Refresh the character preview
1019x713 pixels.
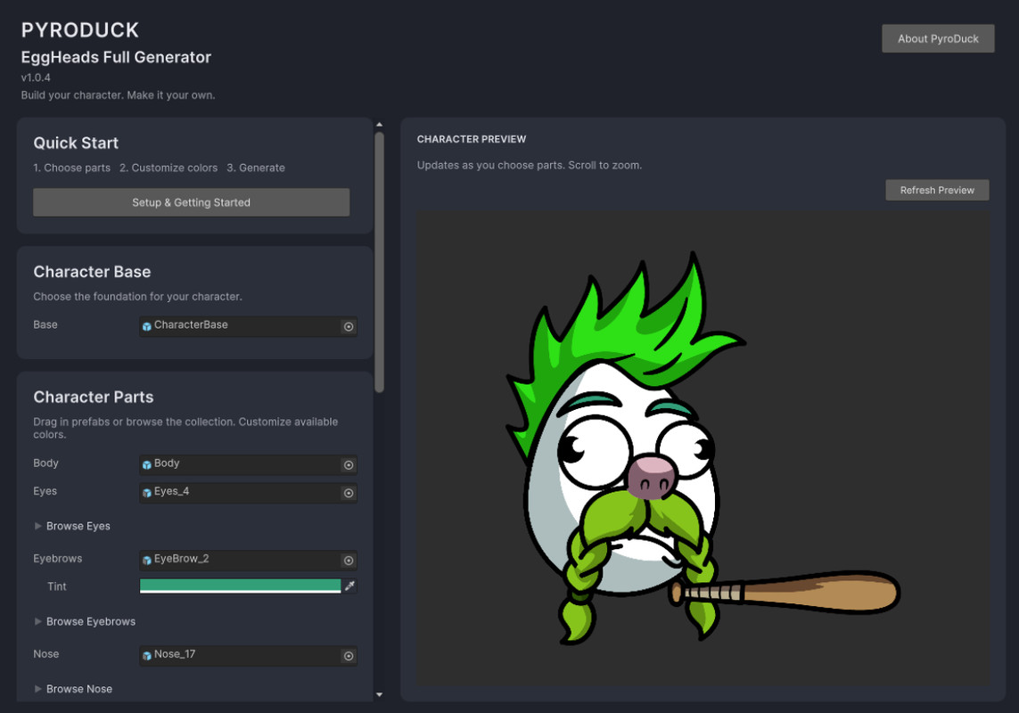click(x=937, y=190)
